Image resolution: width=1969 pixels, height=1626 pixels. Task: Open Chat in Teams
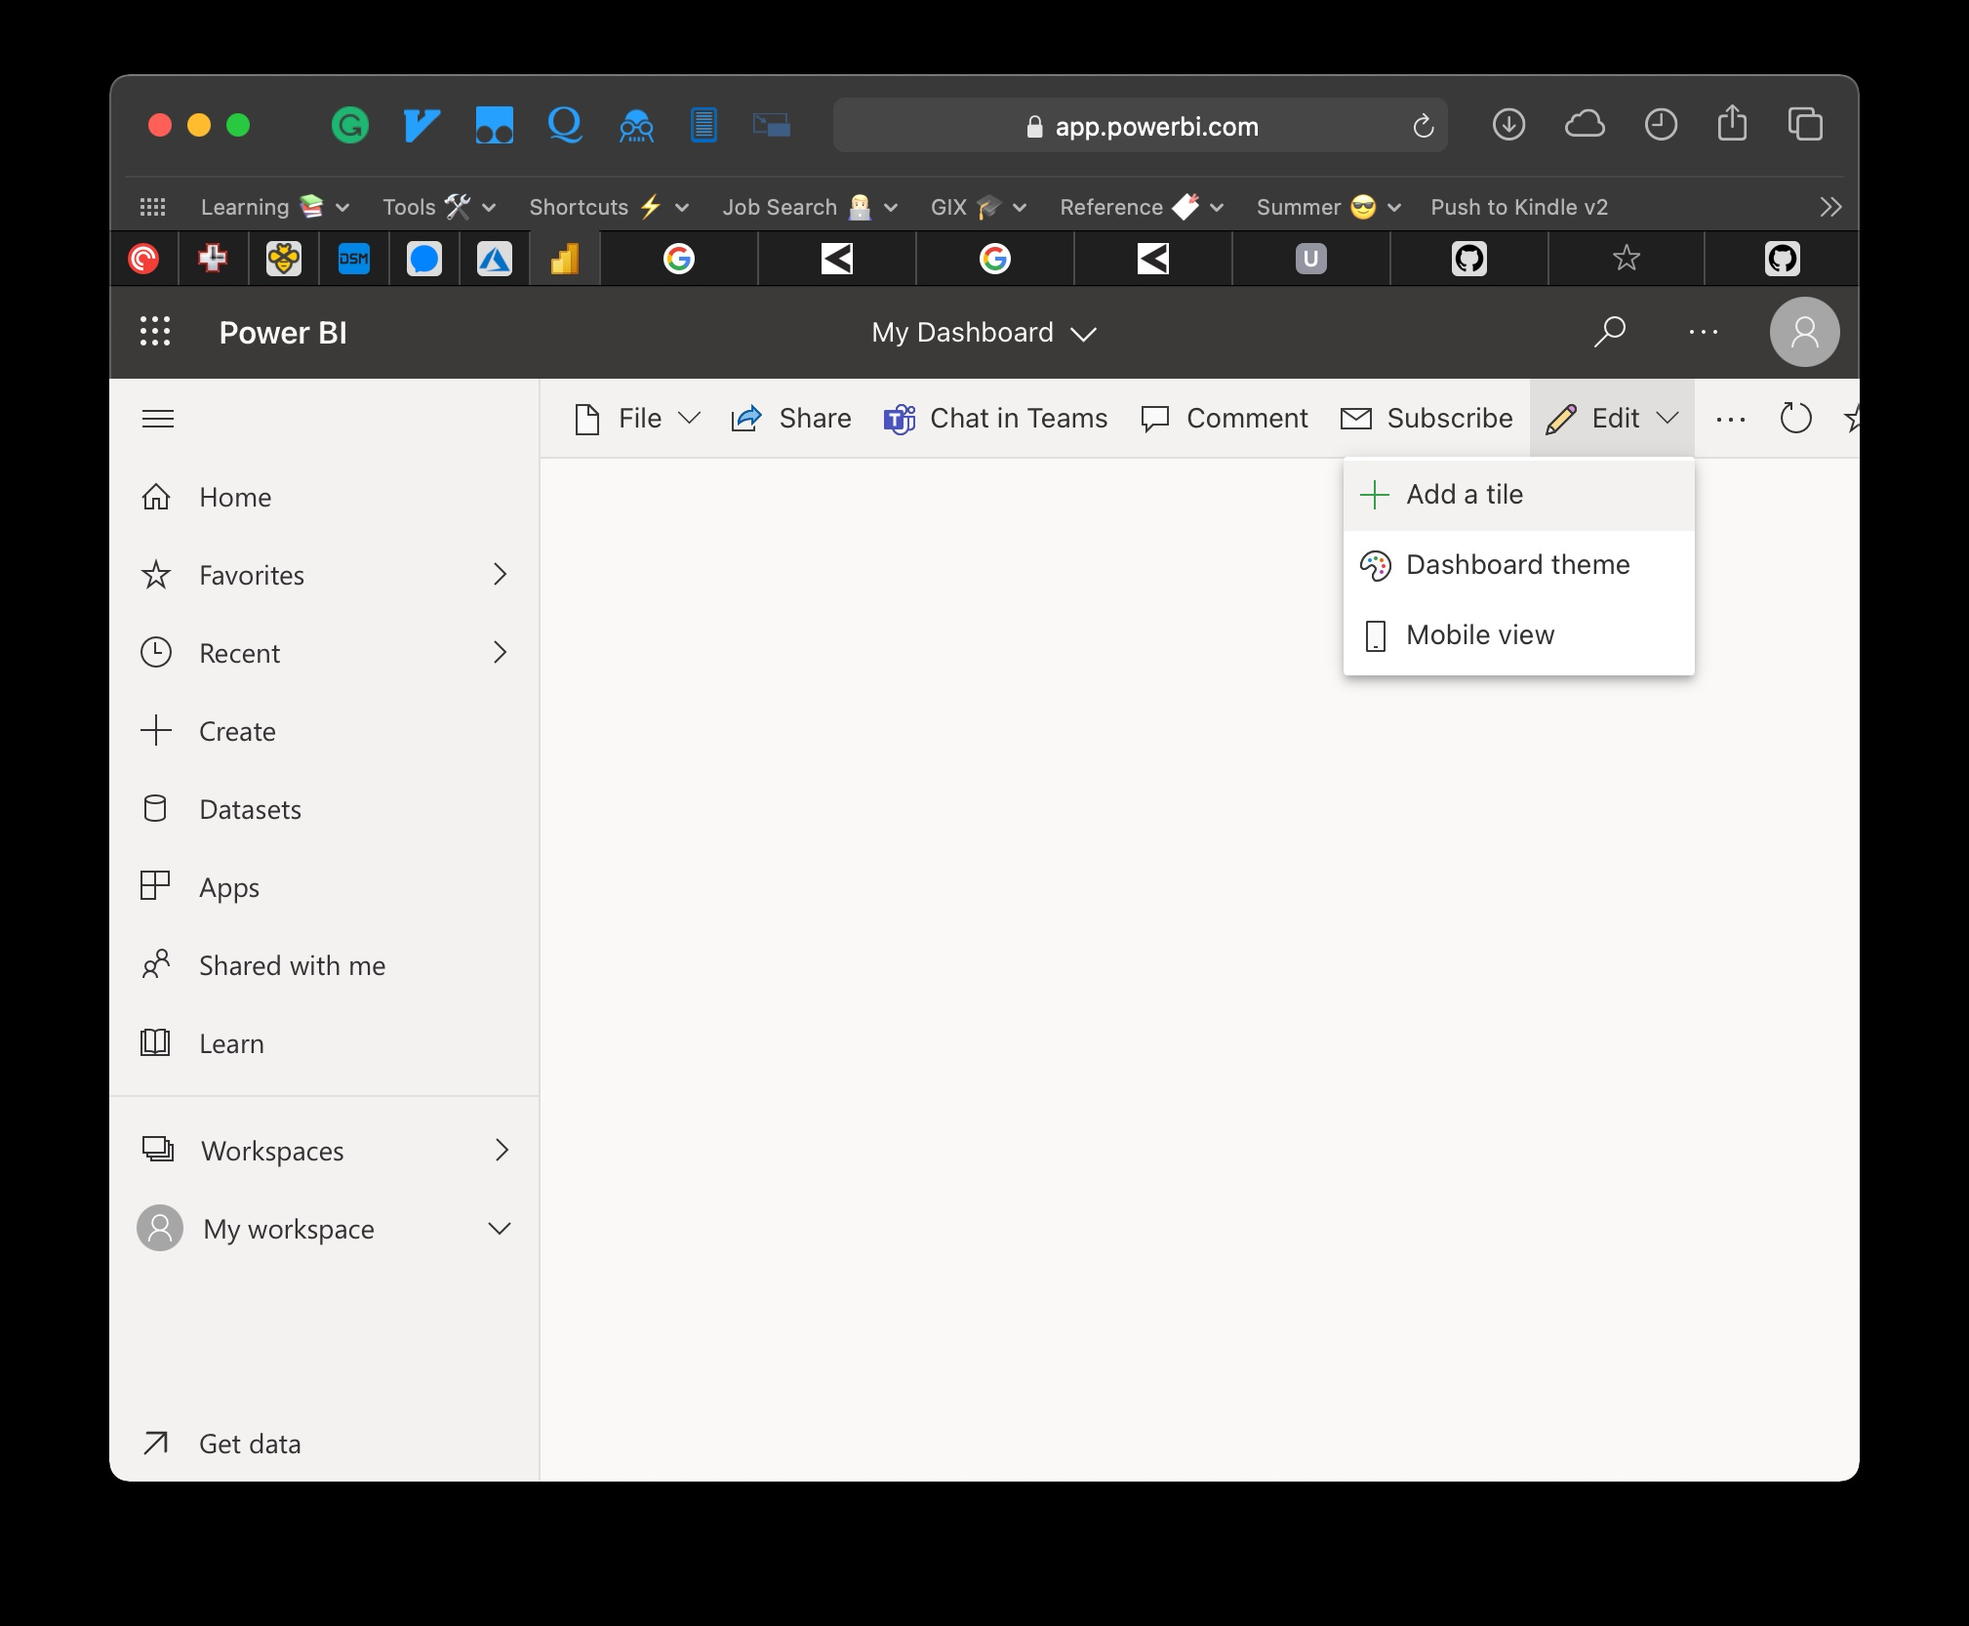click(995, 419)
